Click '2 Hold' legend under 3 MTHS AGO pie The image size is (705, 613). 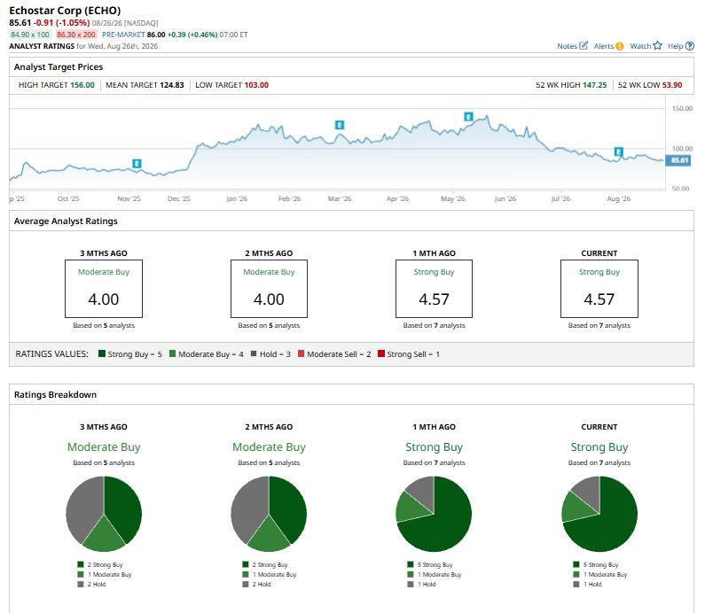91,585
